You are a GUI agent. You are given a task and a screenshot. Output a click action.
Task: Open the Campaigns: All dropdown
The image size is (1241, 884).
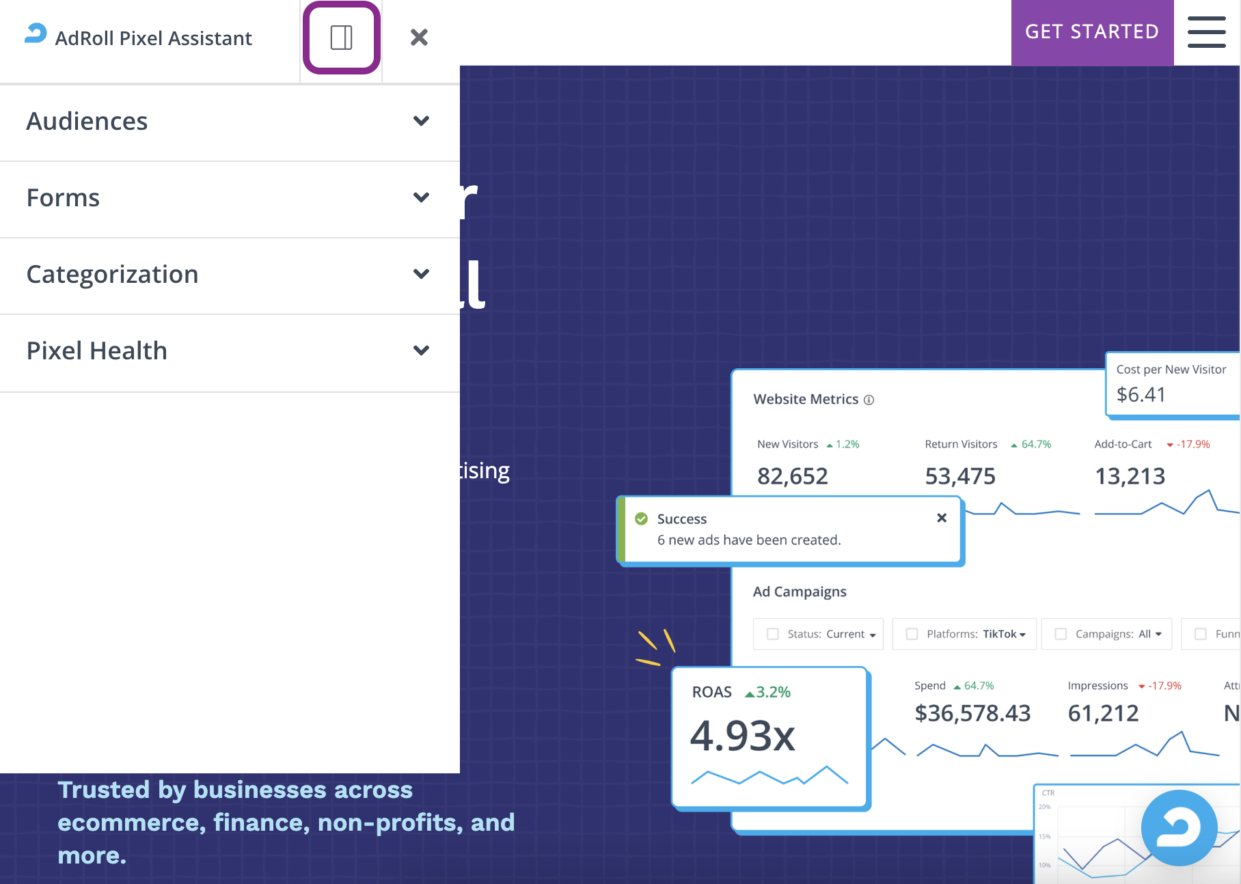[1106, 634]
